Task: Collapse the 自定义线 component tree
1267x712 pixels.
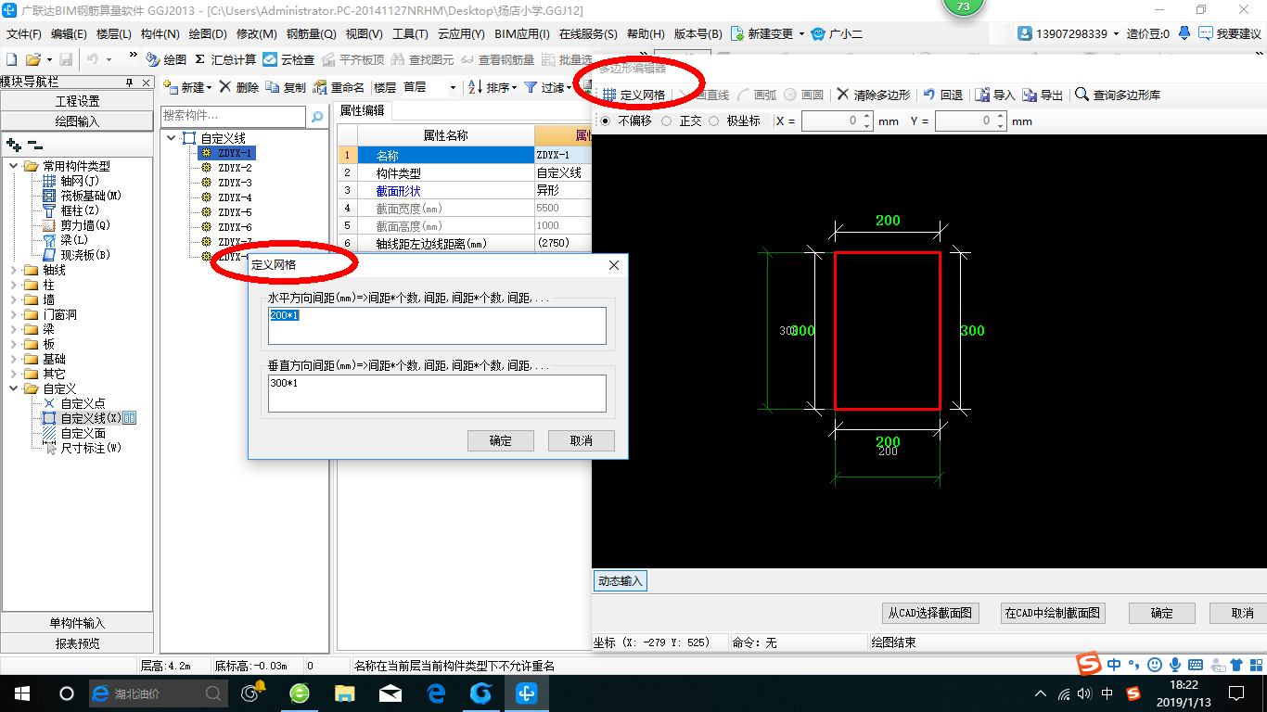Action: click(172, 138)
